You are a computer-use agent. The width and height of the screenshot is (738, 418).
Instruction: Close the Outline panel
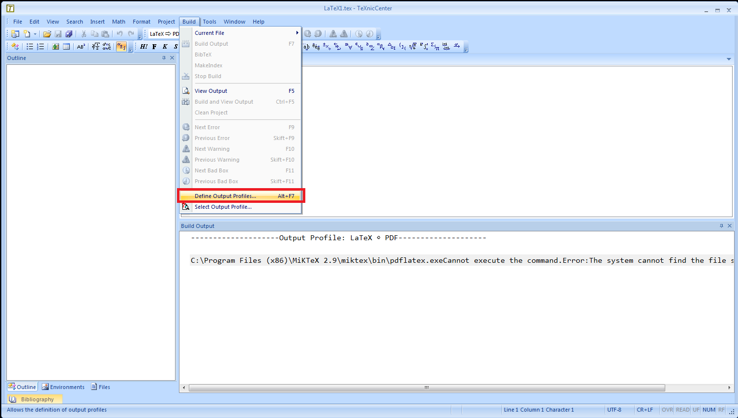172,58
